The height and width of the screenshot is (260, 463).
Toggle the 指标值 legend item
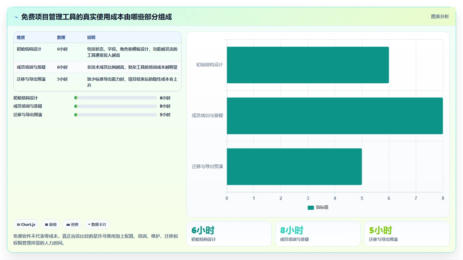click(318, 207)
